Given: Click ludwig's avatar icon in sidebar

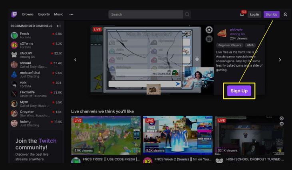Looking at the screenshot, I should pyautogui.click(x=14, y=123).
